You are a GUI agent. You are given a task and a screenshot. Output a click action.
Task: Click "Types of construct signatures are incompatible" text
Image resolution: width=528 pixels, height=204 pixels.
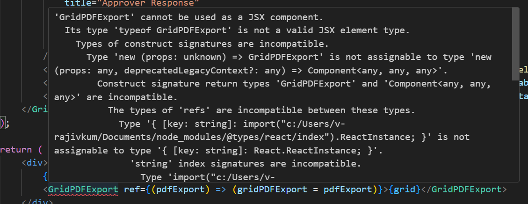(x=202, y=44)
